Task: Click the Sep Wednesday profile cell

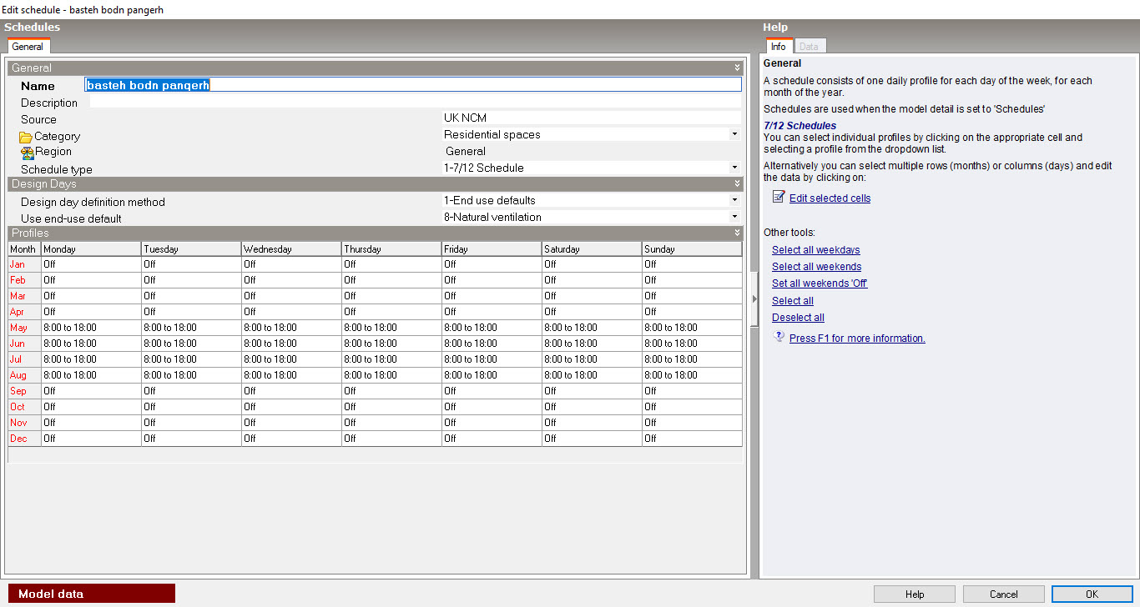Action: [x=291, y=391]
